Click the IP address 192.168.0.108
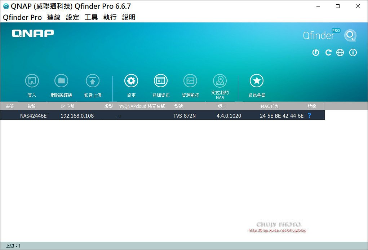This screenshot has width=368, height=250. [77, 115]
